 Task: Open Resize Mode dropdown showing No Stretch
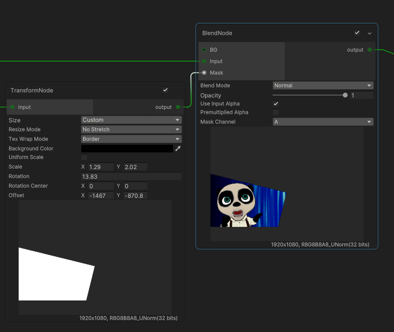131,129
